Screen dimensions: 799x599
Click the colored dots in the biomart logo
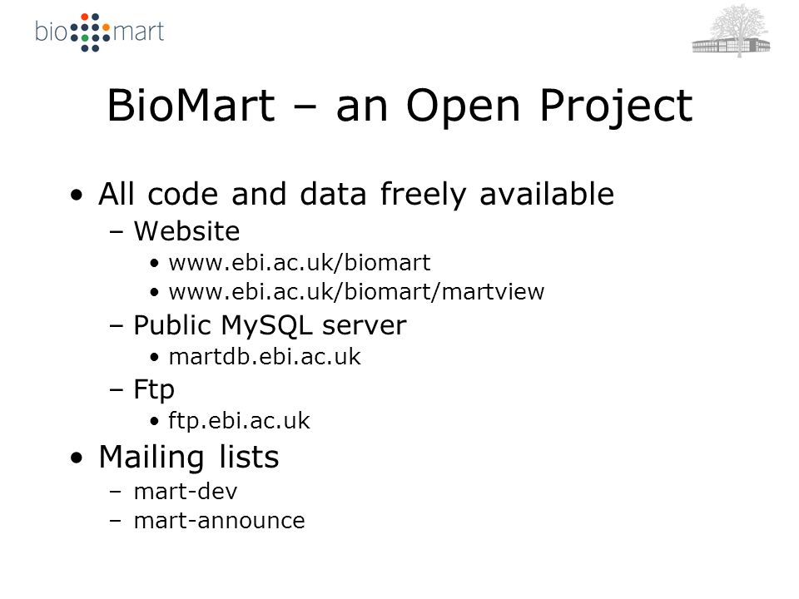[90, 32]
